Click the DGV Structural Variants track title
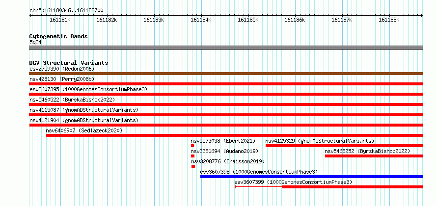Viewport: 437px width, 206px height. 69,63
